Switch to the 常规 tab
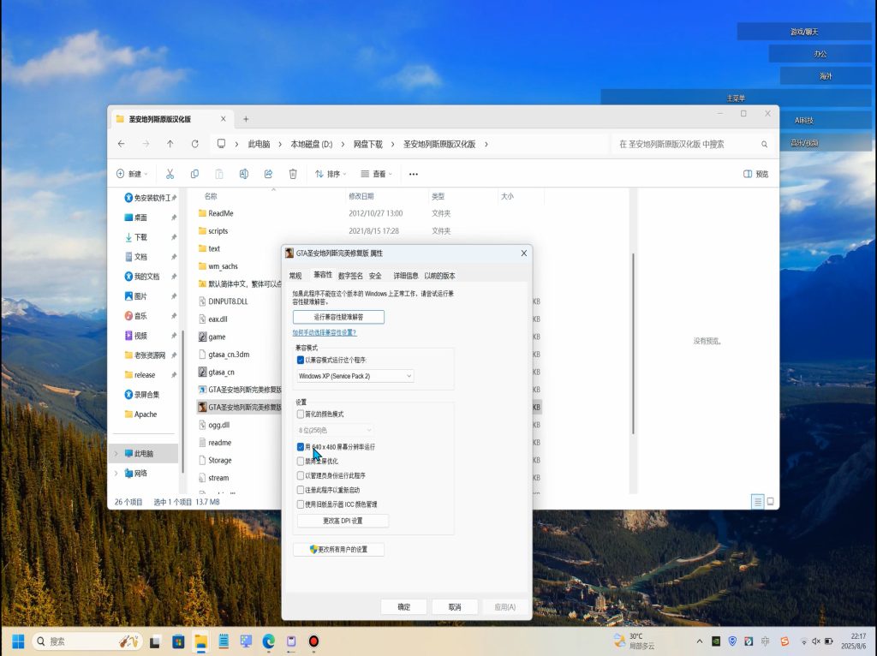The height and width of the screenshot is (656, 877). tap(295, 276)
